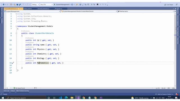Viewport: 180px width, 101px height.
Task: Click the Chemistry property name on line 13
Action: click(42, 54)
